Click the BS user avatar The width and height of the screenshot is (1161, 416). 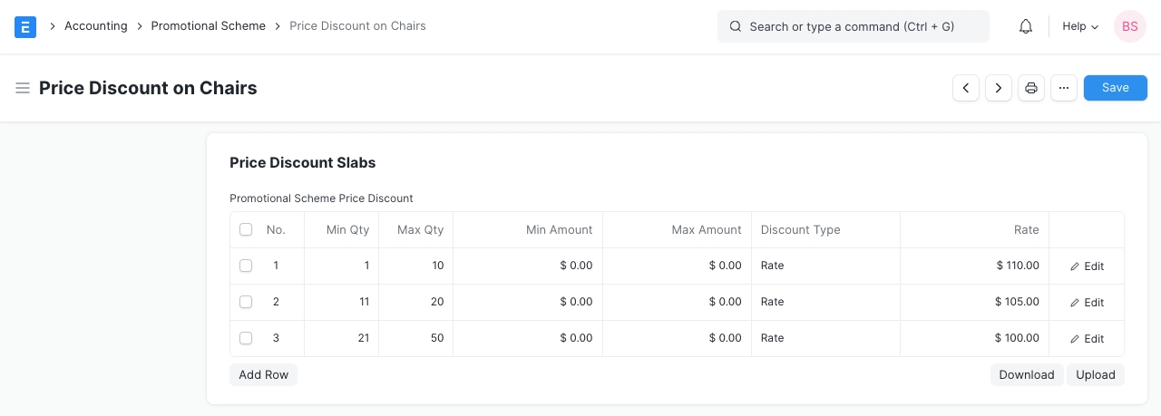pyautogui.click(x=1129, y=26)
